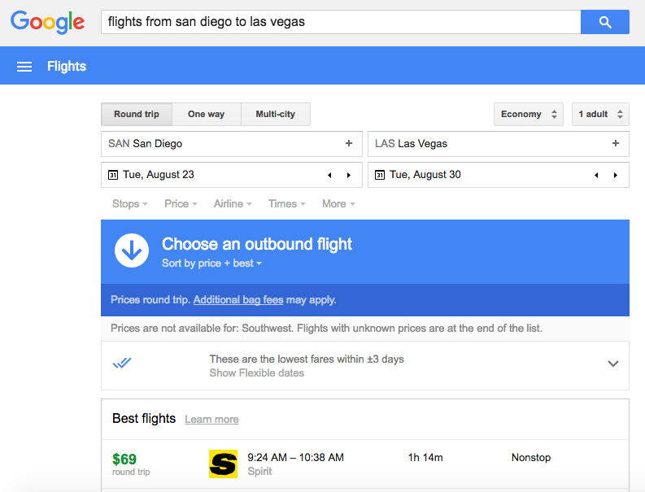
Task: Open the Economy cabin class dropdown
Action: click(529, 114)
